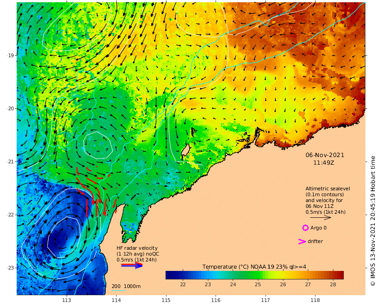Click the black altimetric velocity scale arrow
The image size is (378, 306).
click(320, 218)
